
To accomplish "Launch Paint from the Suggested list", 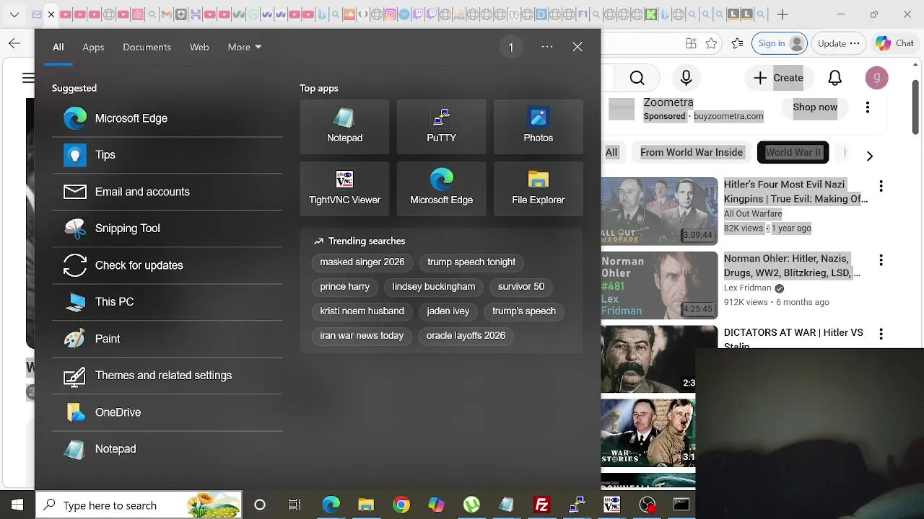I will (x=167, y=339).
